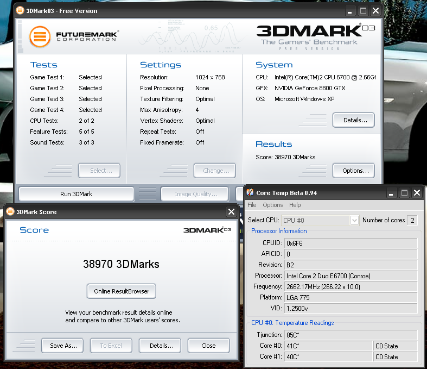Click the Change... button under Settings
This screenshot has height=369, width=427.
pyautogui.click(x=215, y=171)
